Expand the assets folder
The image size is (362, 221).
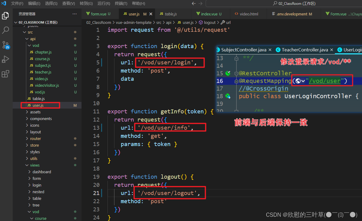(46, 112)
